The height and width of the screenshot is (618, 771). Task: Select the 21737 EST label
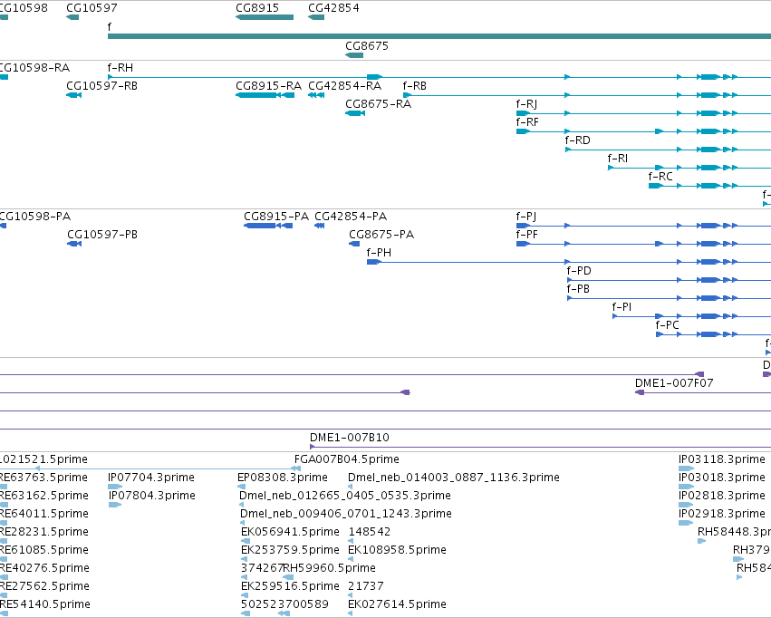click(366, 587)
